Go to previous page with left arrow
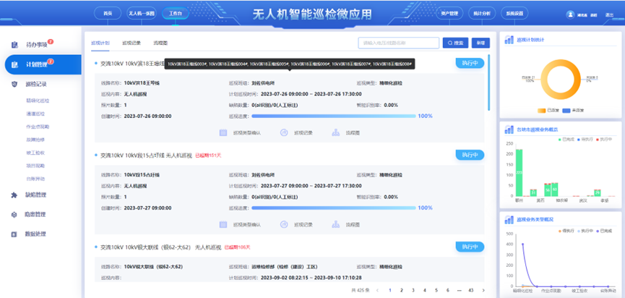625x298 pixels. [377, 291]
